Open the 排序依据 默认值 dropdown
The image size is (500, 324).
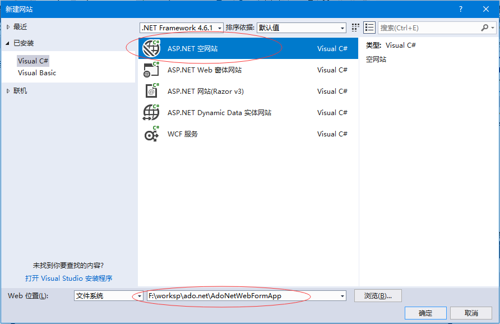[x=342, y=28]
